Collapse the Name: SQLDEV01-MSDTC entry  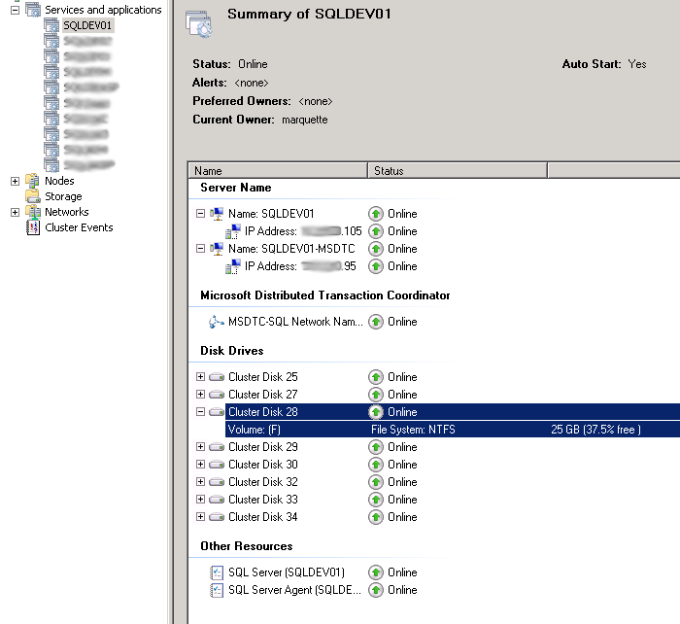(x=200, y=249)
